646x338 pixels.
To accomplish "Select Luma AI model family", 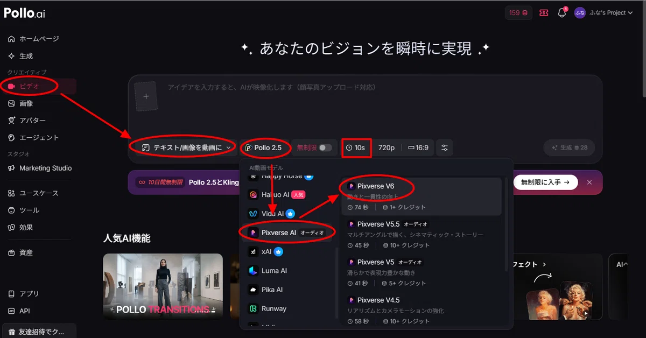I will click(287, 271).
